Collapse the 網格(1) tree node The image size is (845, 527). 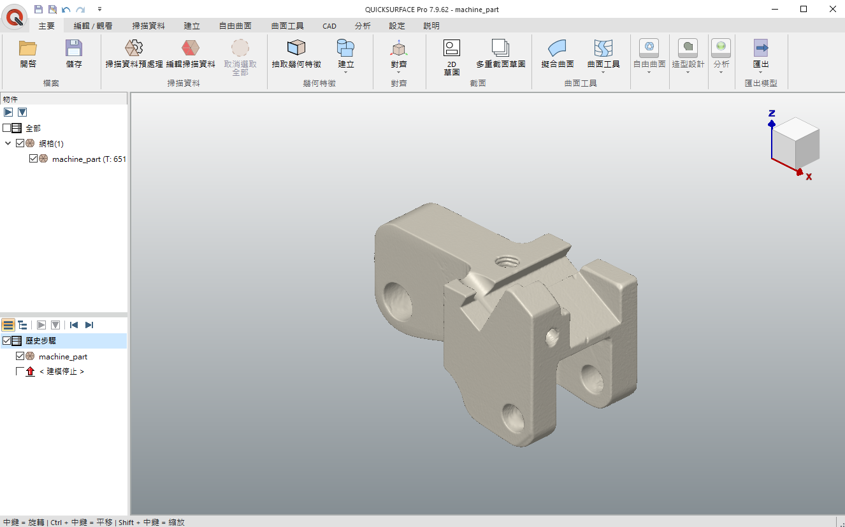pos(8,143)
